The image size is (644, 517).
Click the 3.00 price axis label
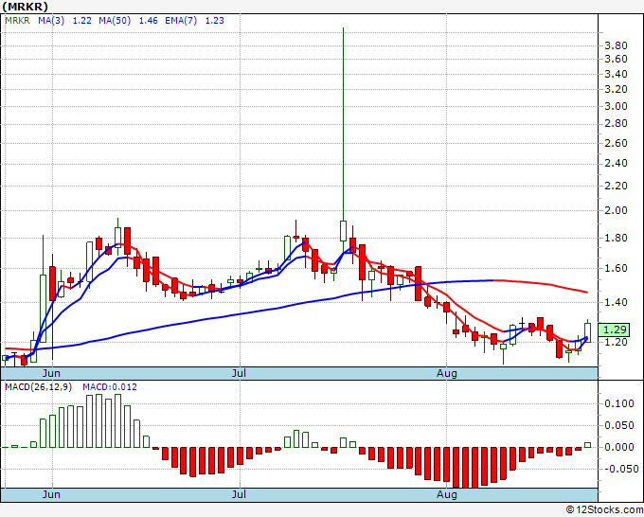tap(617, 106)
